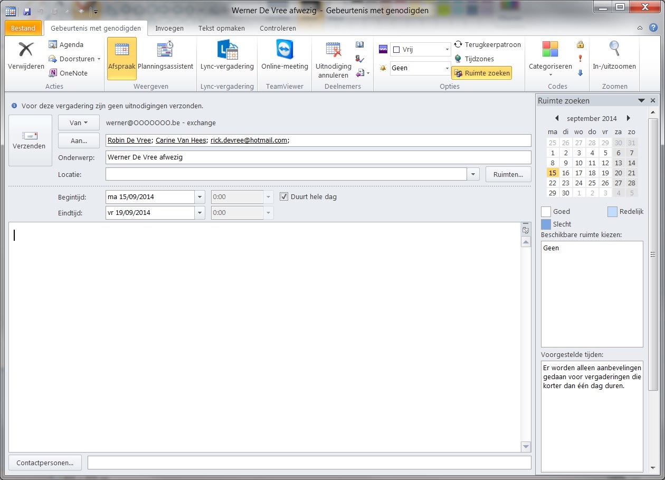Open the Begintijd date dropdown

click(200, 197)
